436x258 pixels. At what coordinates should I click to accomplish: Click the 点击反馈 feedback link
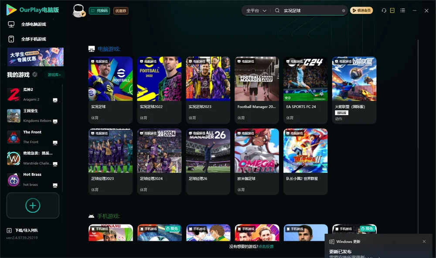pos(266,246)
